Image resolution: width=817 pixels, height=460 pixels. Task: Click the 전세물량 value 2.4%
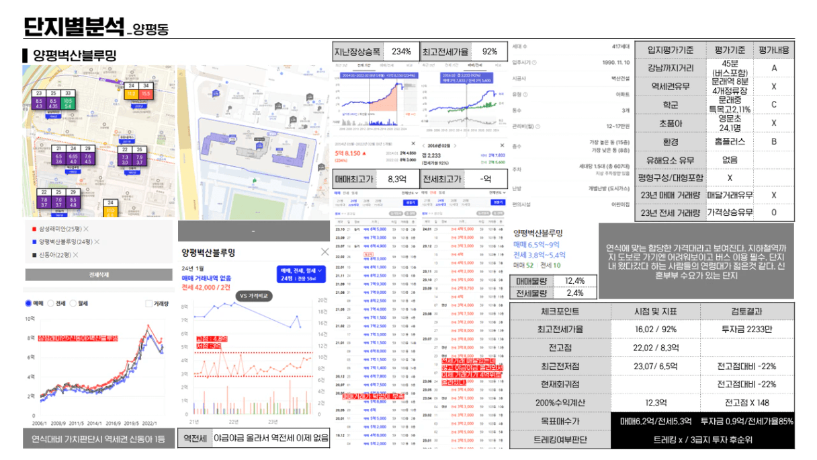click(575, 293)
